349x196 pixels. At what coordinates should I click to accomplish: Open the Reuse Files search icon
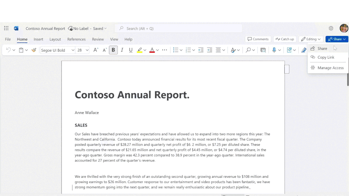[263, 50]
